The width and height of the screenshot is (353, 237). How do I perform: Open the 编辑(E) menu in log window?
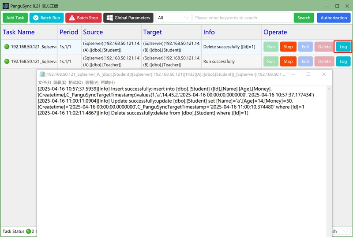pyautogui.click(x=60, y=82)
